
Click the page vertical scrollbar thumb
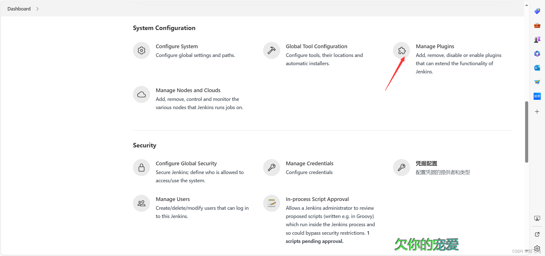(x=527, y=132)
